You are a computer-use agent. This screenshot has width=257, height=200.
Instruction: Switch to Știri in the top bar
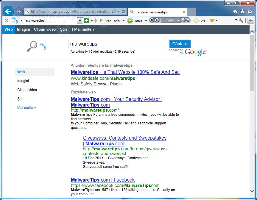coord(63,29)
